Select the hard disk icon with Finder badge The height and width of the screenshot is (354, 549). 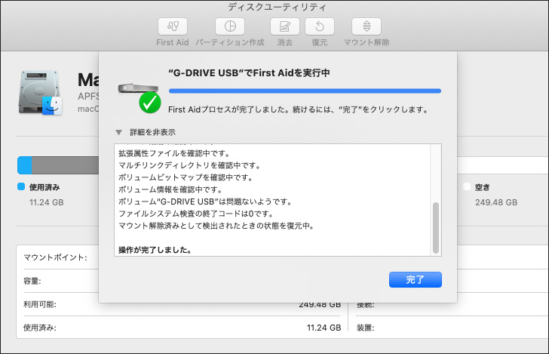click(x=41, y=95)
